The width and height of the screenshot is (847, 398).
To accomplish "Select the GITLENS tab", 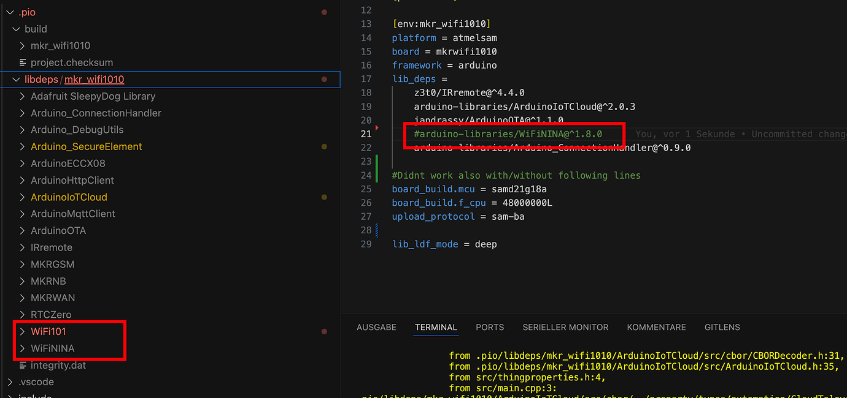I will [722, 327].
